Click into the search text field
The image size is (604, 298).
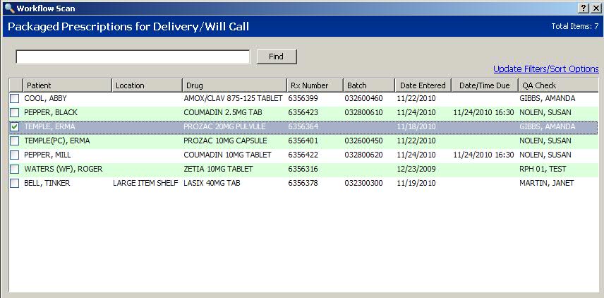click(x=133, y=56)
